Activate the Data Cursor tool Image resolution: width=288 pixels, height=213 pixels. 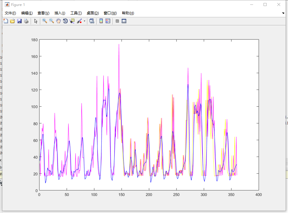click(72, 21)
